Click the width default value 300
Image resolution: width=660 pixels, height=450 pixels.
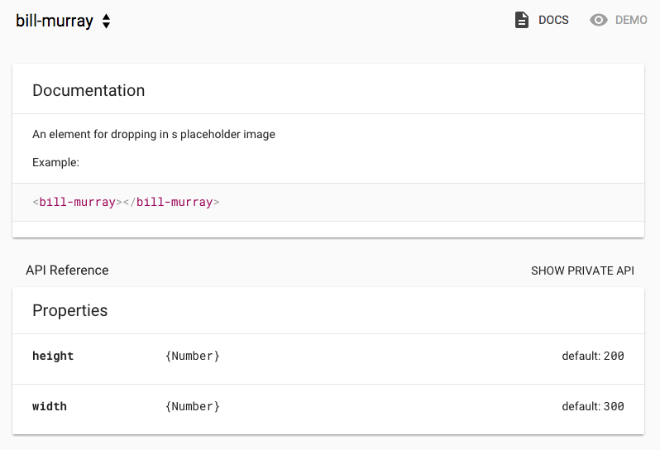coord(614,407)
